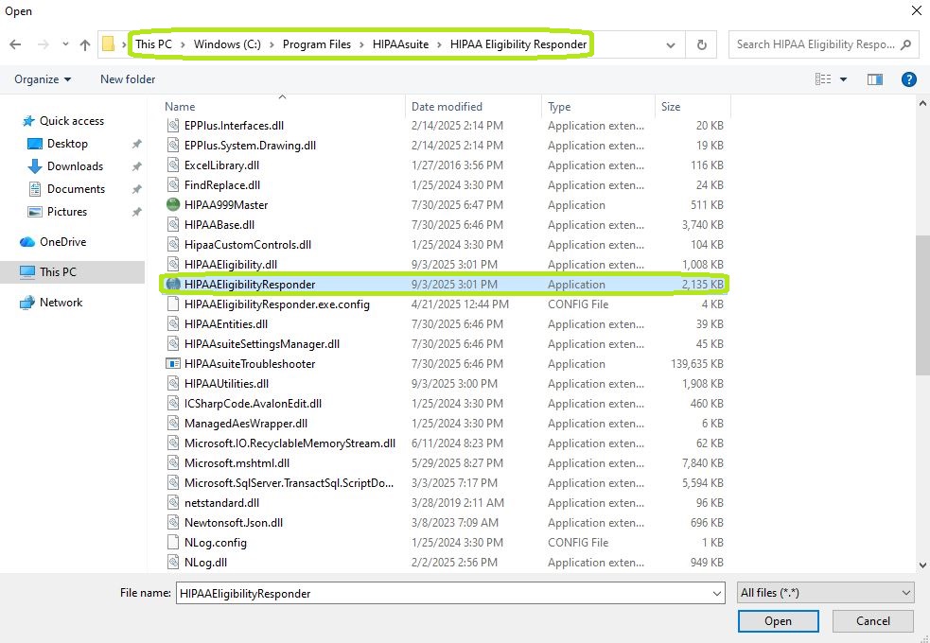Select the HIPAAEligibilityResponder.exe.config file icon

point(172,304)
